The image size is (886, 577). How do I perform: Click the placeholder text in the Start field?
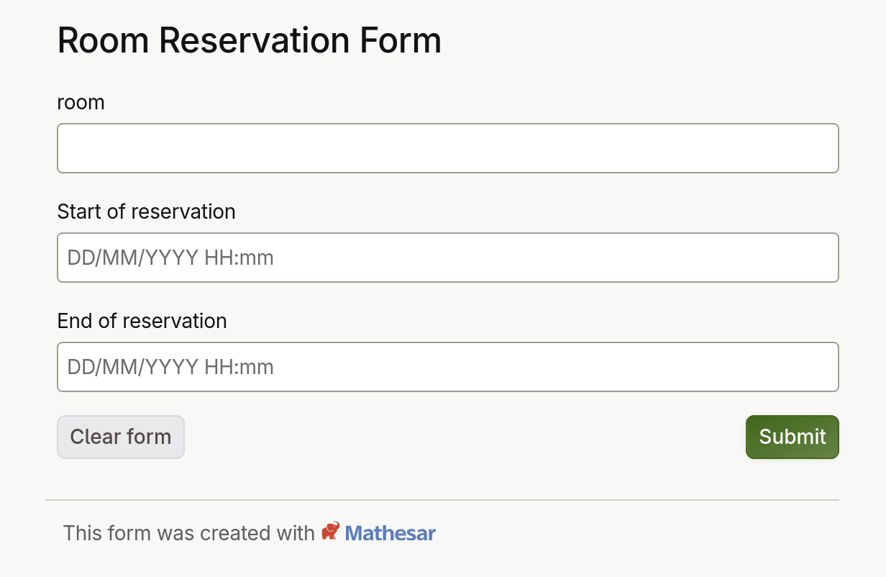pos(170,258)
